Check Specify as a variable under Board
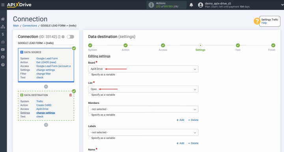The height and width of the screenshot is (152, 284). click(x=90, y=74)
